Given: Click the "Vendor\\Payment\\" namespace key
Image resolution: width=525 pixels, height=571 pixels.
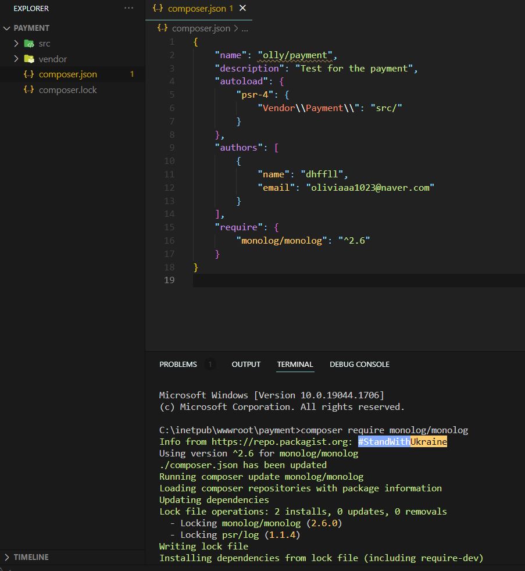Looking at the screenshot, I should click(308, 108).
